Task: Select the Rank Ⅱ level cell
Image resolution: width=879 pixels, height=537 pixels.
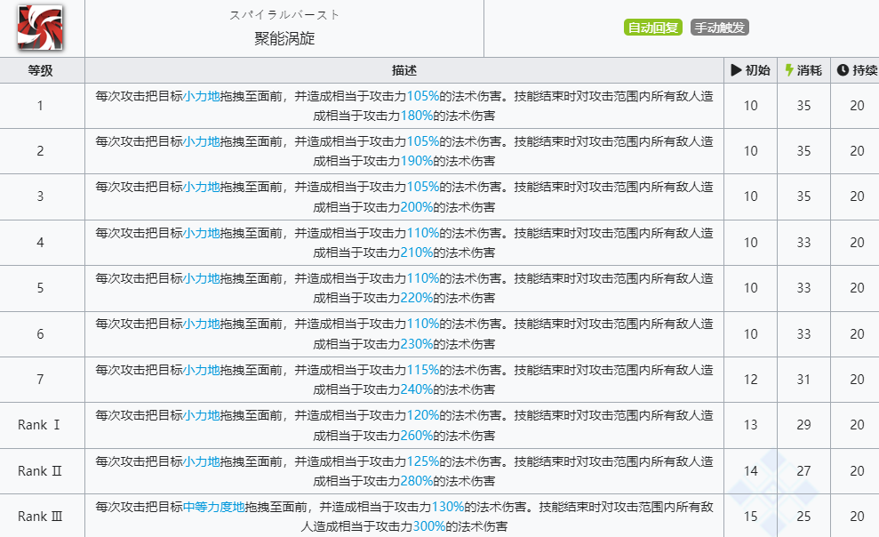Action: click(x=42, y=471)
